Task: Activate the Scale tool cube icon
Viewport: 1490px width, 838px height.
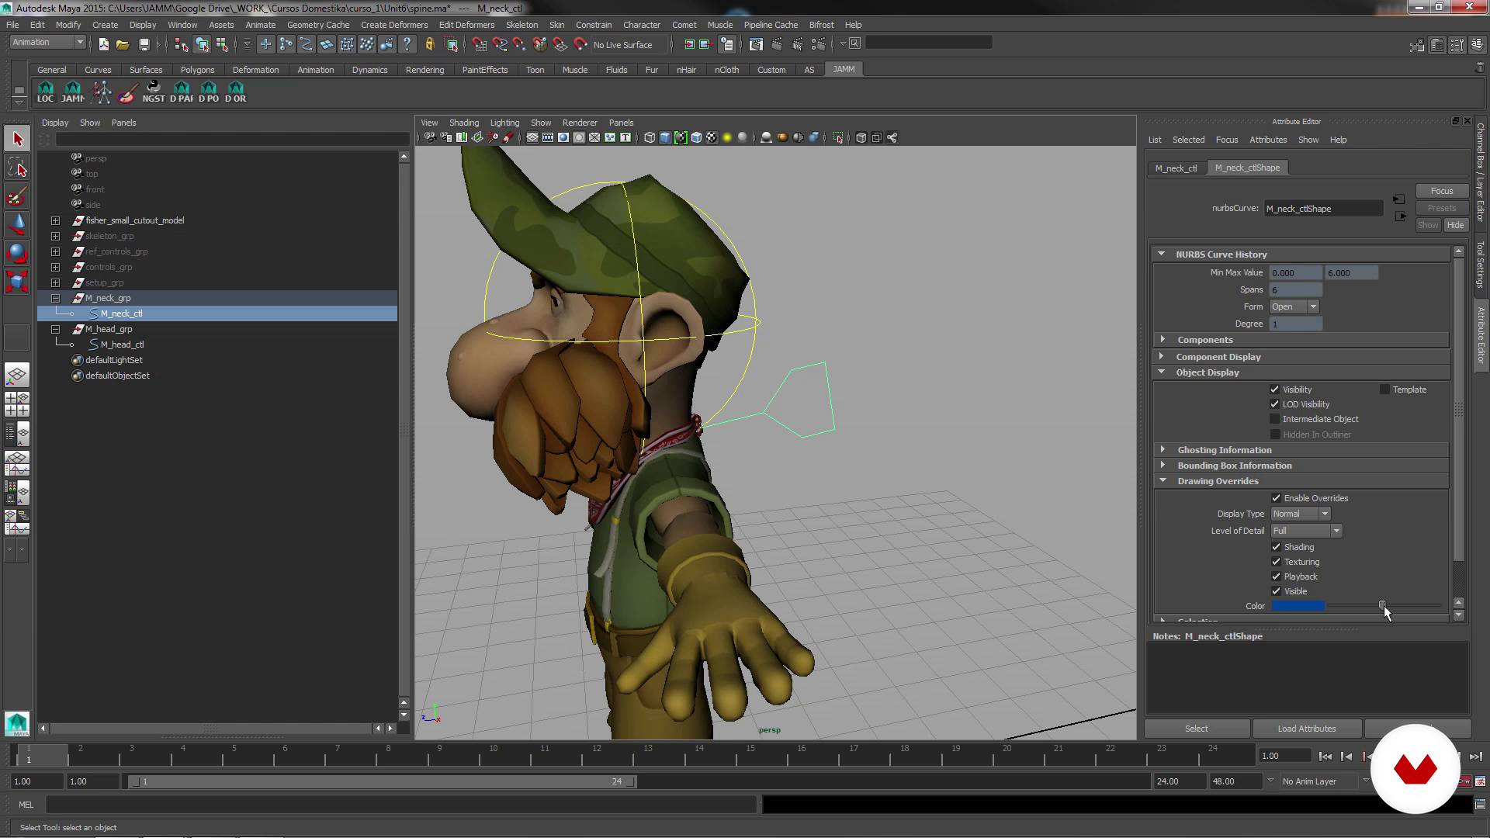Action: (17, 281)
